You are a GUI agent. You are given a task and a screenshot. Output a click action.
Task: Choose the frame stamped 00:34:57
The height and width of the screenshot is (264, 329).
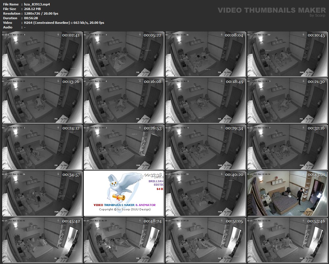click(42, 193)
